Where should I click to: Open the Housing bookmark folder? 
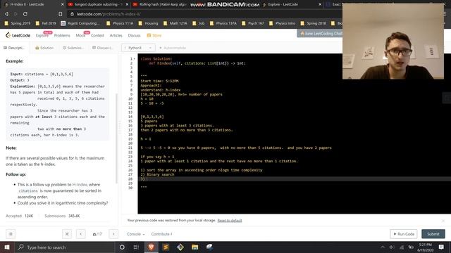[148, 23]
